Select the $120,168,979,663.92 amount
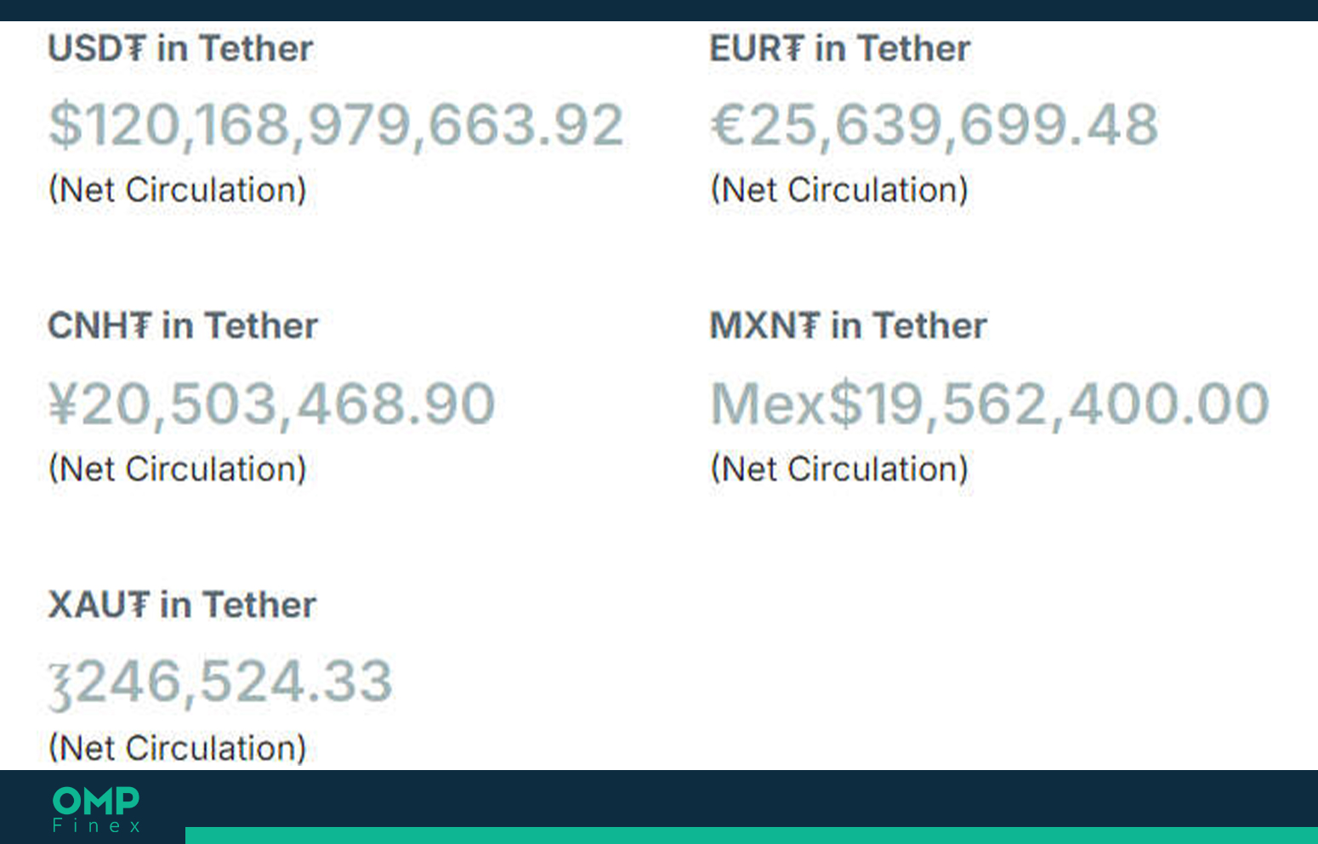Screen dimensions: 1318x844 (x=337, y=125)
